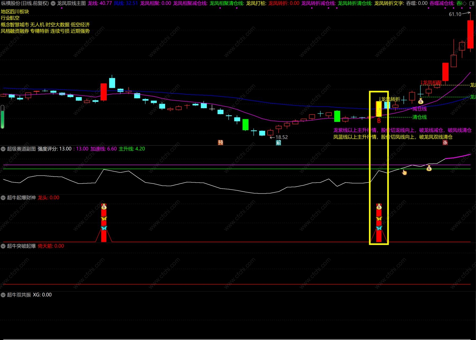This screenshot has height=340, width=476.
Task: Click the 超级赛道副图 indicator label
Action: [21, 149]
